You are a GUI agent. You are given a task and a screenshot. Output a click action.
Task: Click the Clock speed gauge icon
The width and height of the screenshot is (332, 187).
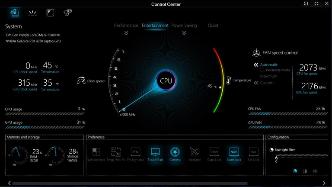pos(81,81)
